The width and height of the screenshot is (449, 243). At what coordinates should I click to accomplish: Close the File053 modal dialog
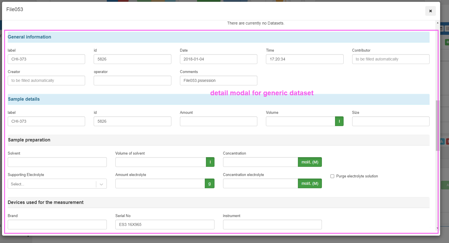430,11
